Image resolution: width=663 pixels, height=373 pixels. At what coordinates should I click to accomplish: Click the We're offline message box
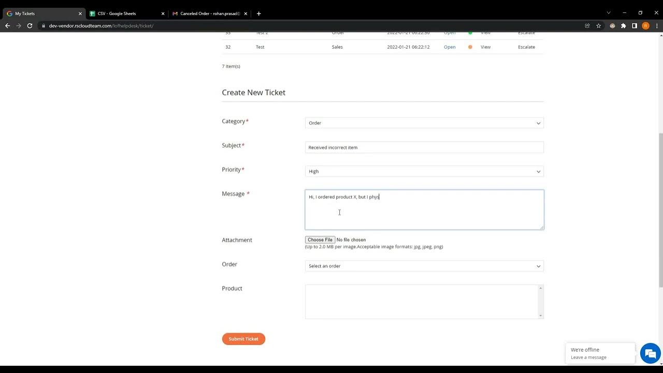click(600, 353)
